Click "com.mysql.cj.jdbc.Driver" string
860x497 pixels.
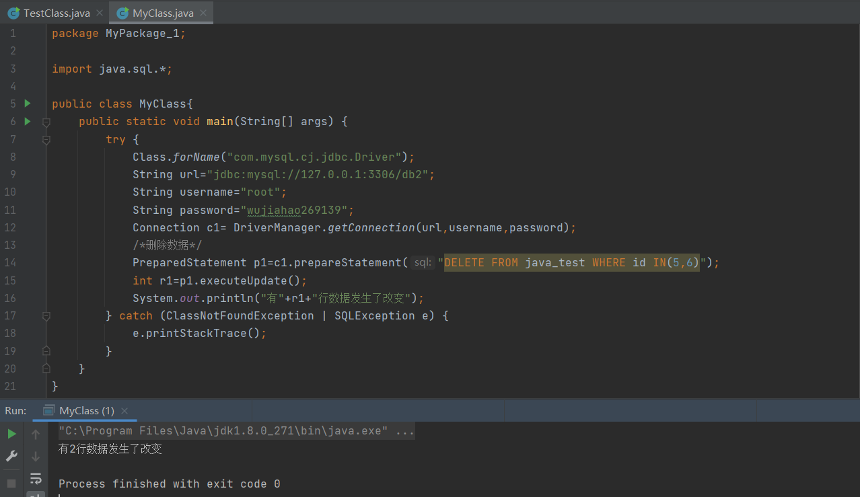(314, 157)
